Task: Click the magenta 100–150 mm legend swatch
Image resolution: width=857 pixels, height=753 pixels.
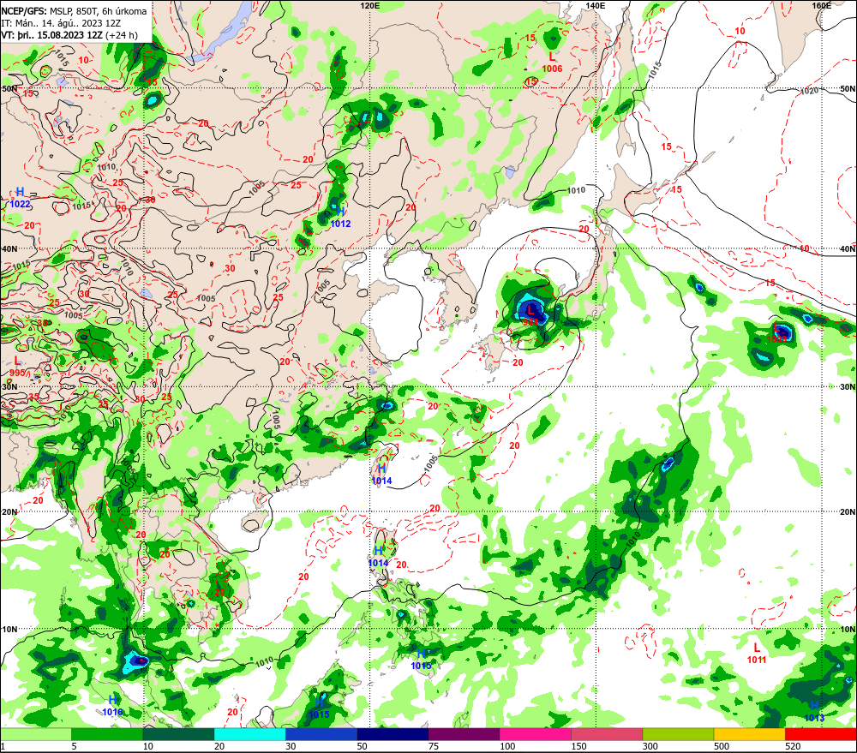Action: coord(535,734)
